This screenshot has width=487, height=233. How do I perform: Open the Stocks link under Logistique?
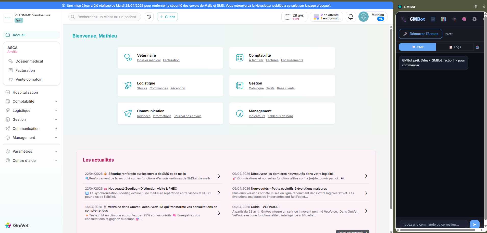click(142, 88)
